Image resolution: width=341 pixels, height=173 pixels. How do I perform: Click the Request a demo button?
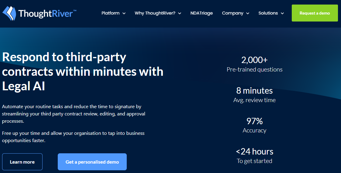tap(315, 13)
